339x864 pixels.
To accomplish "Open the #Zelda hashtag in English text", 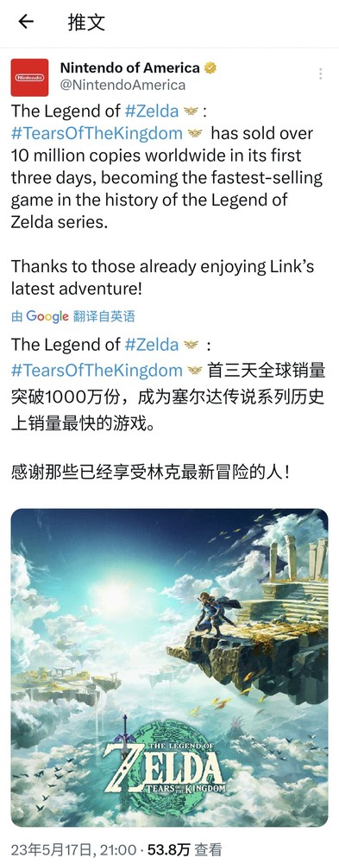I will coord(152,111).
